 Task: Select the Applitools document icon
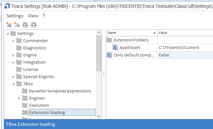pyautogui.click(x=115, y=48)
